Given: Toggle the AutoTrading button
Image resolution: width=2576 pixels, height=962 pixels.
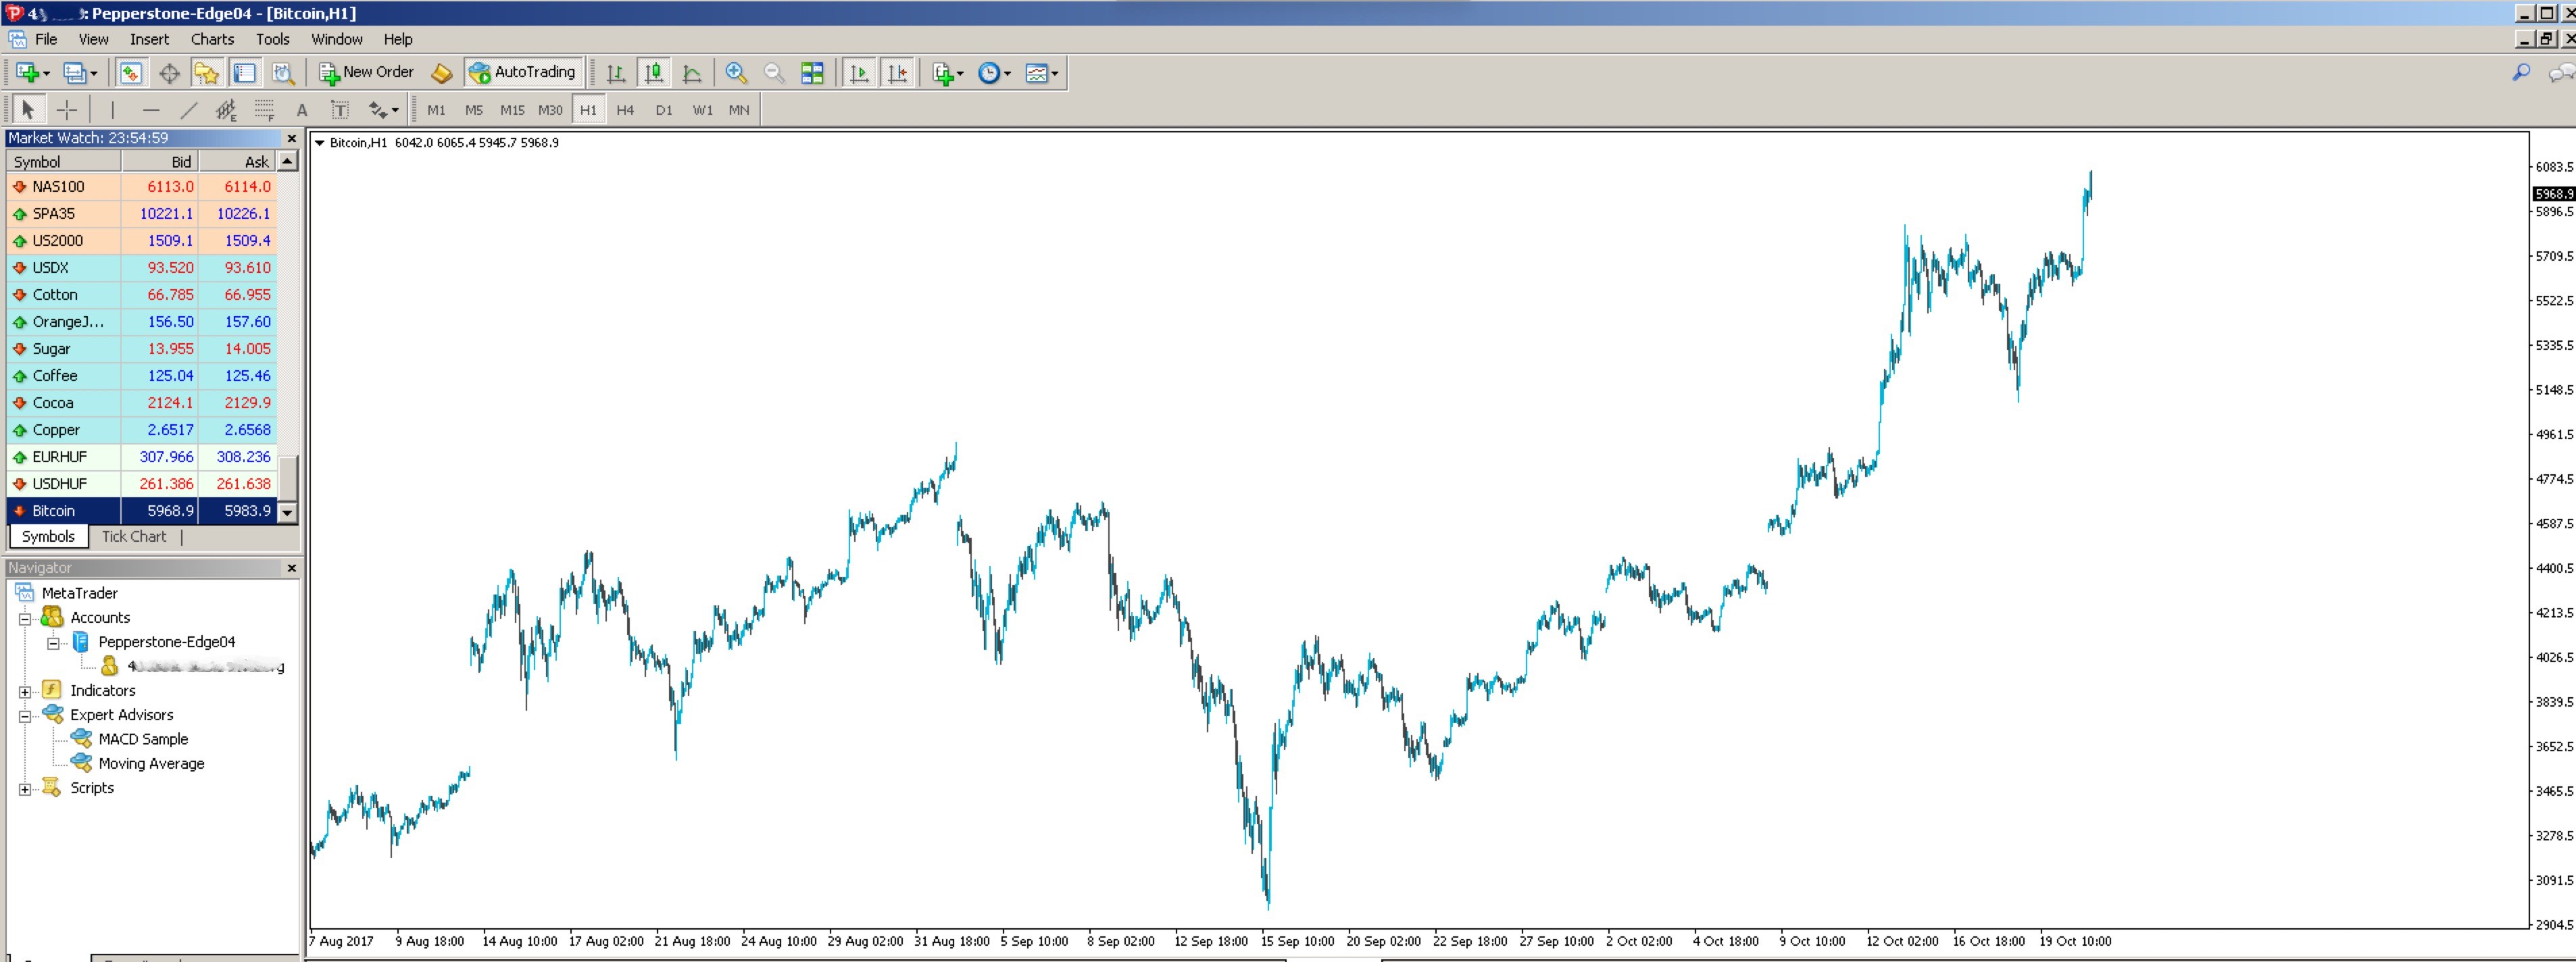Looking at the screenshot, I should [x=522, y=72].
